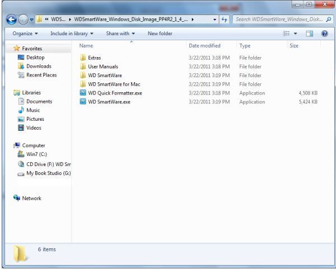This screenshot has width=336, height=274.
Task: Select the Extras folder icon
Action: [83, 58]
